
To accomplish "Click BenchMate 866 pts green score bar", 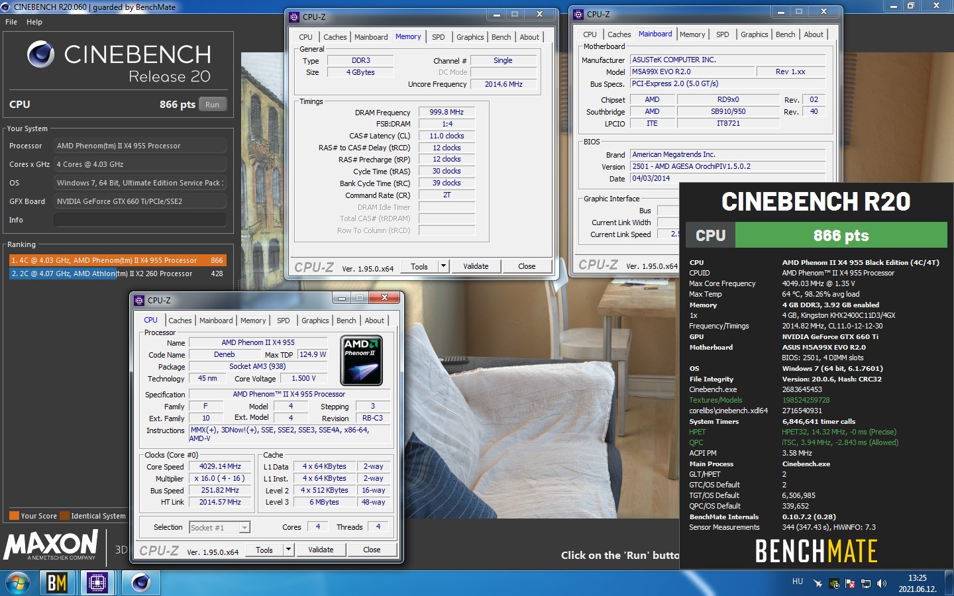I will (x=841, y=235).
